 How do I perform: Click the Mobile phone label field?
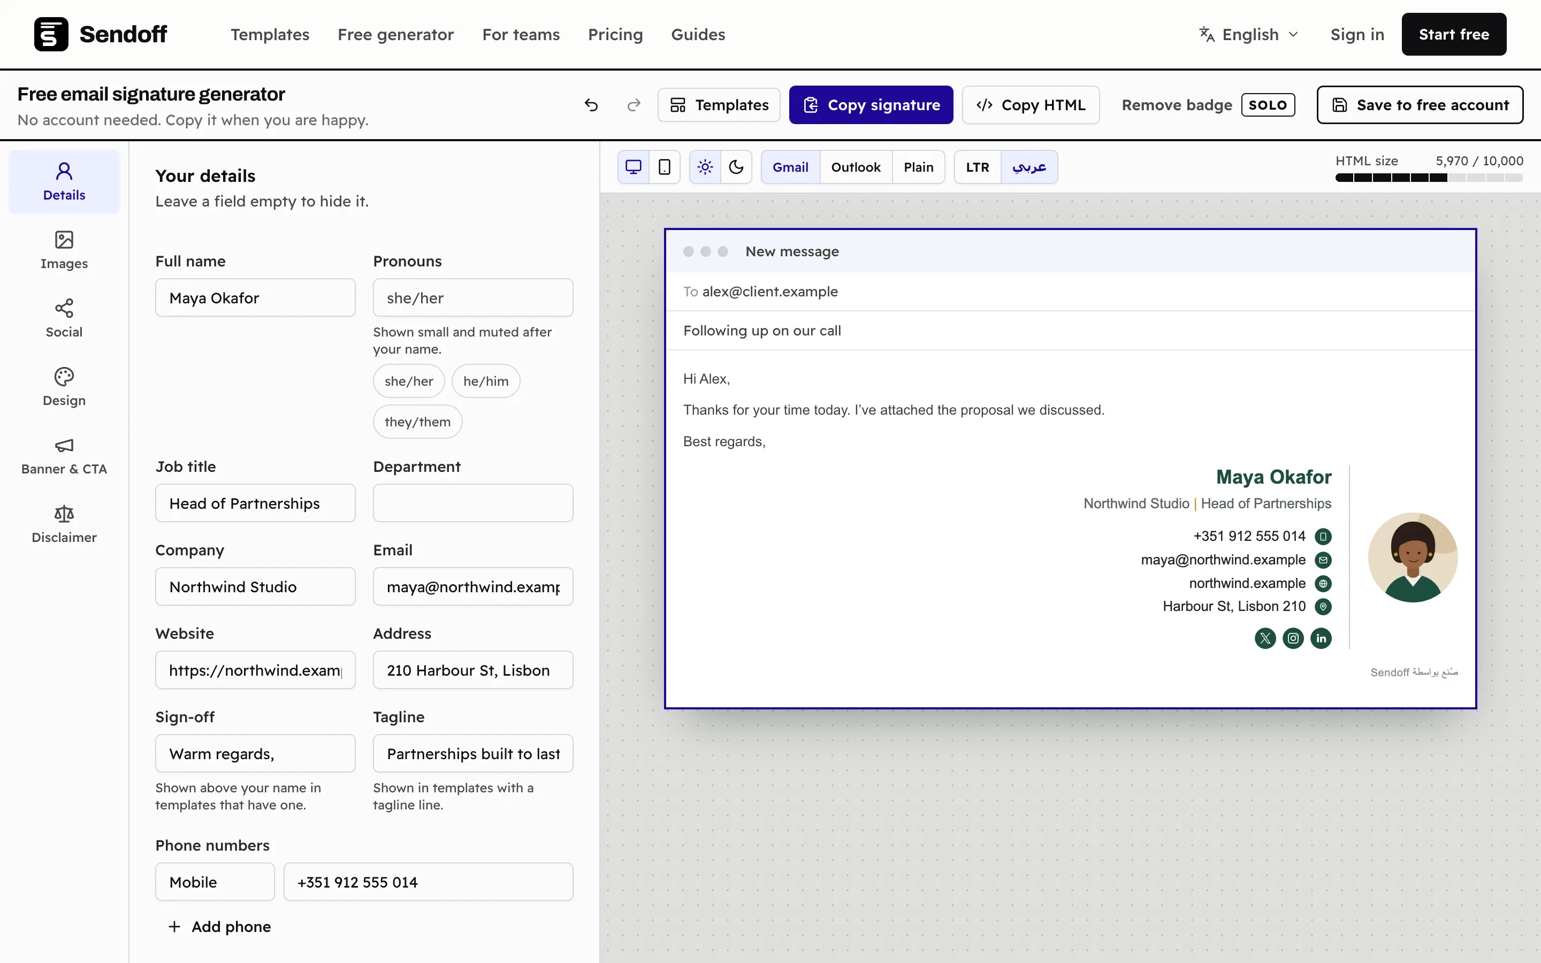215,882
